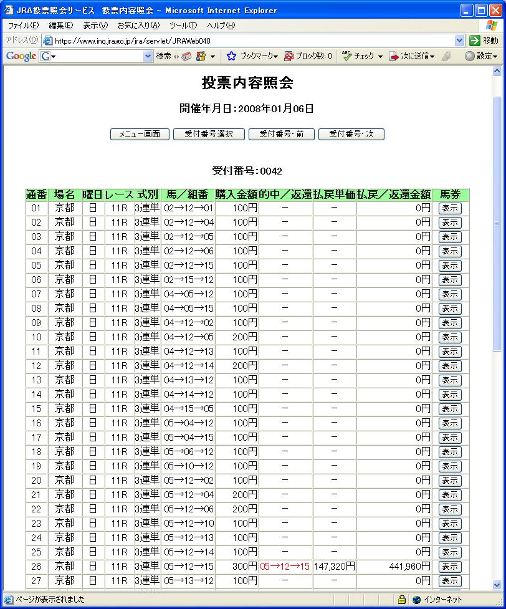The image size is (506, 609).
Task: Open the 表示 menu
Action: point(95,26)
